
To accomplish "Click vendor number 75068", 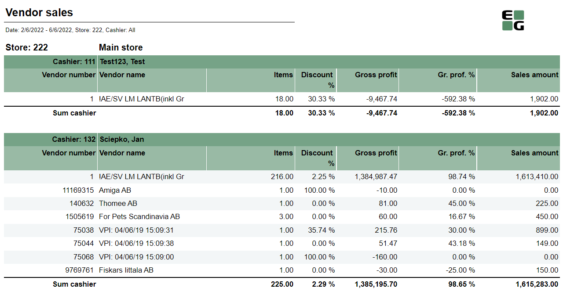I will pyautogui.click(x=84, y=257).
